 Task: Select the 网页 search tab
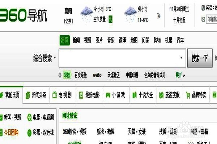pos(65,40)
